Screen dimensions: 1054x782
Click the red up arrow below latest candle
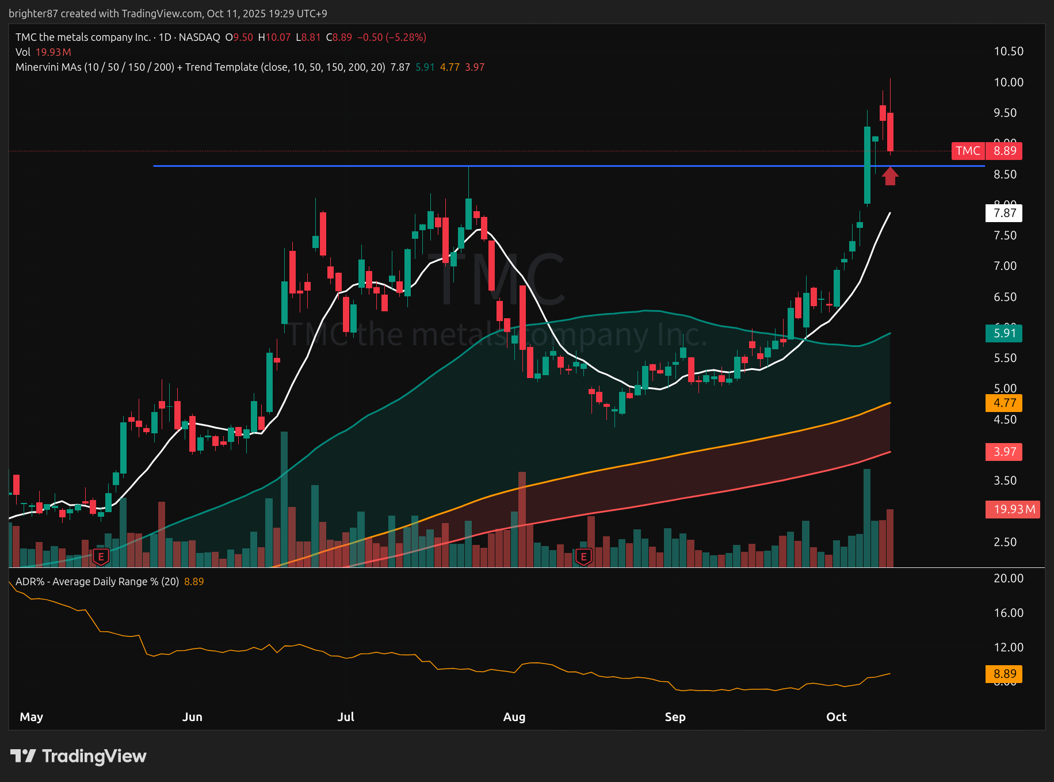890,176
